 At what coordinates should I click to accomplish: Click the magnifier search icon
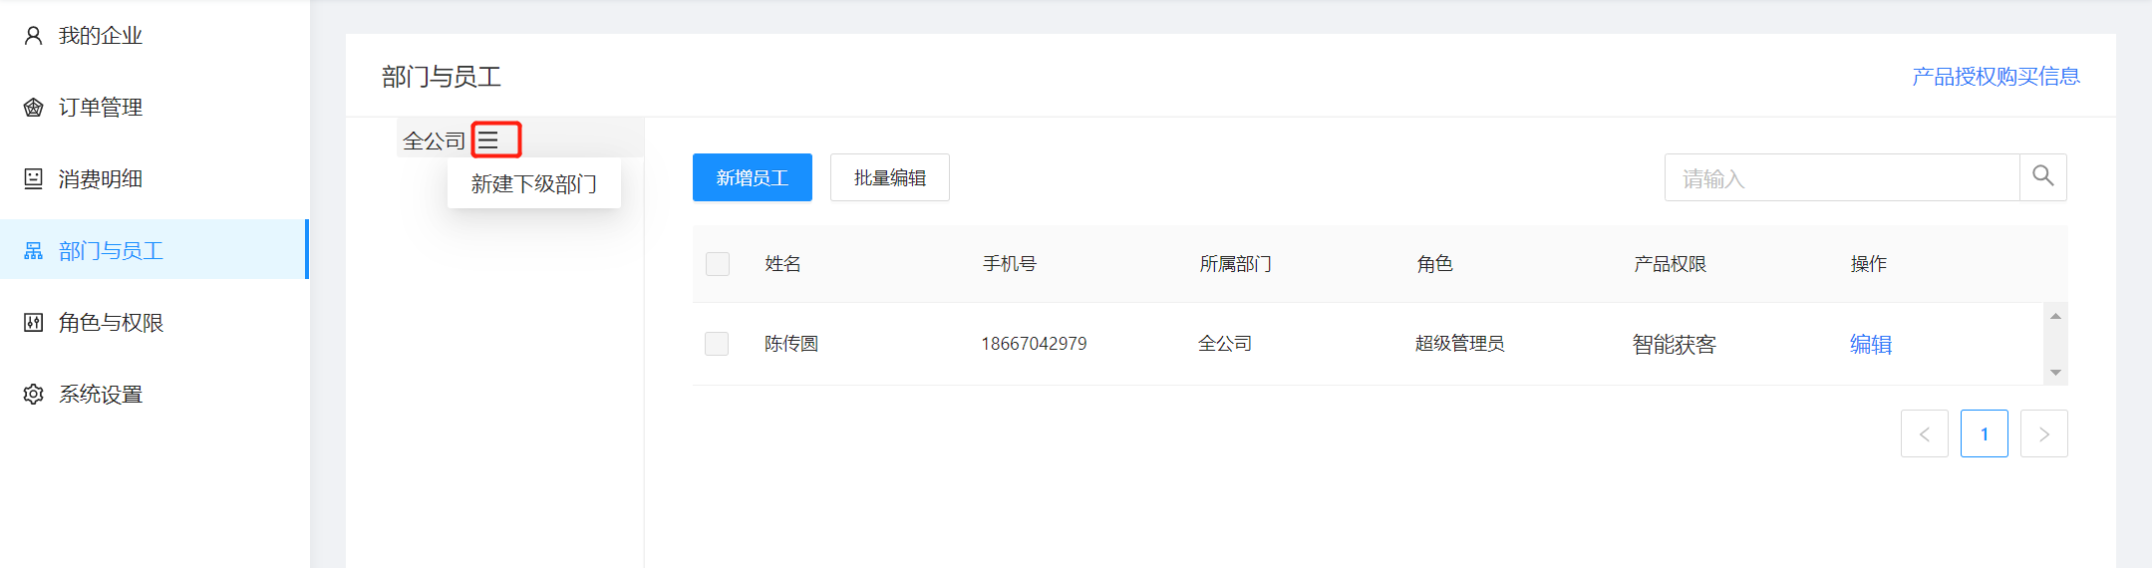pyautogui.click(x=2042, y=177)
